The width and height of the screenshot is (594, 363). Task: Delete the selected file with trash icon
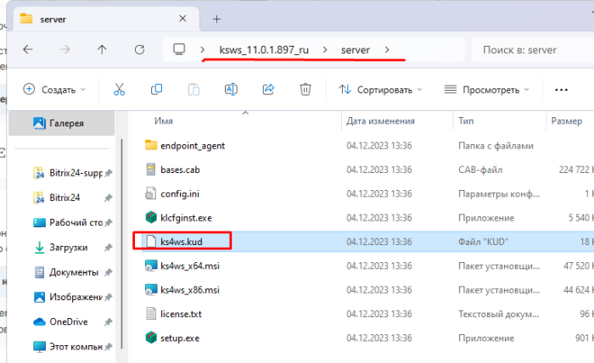305,90
